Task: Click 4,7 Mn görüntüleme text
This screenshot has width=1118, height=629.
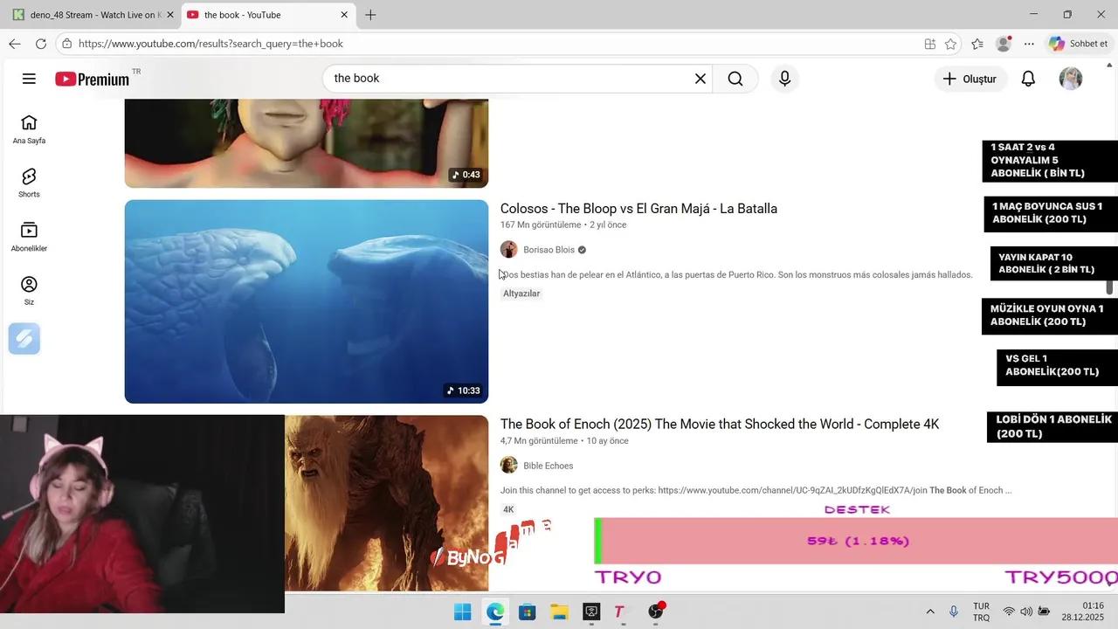Action: click(539, 441)
